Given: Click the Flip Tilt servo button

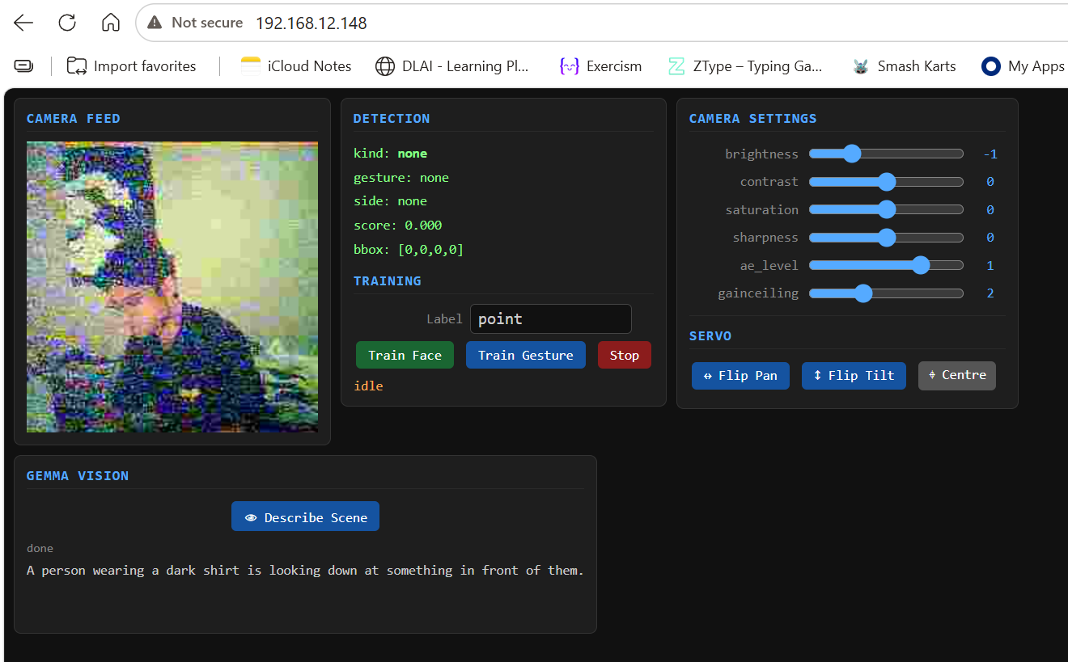Looking at the screenshot, I should (x=854, y=375).
